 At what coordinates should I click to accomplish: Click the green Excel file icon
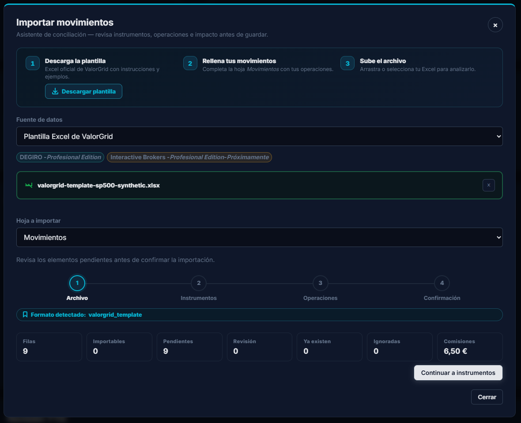coord(29,185)
